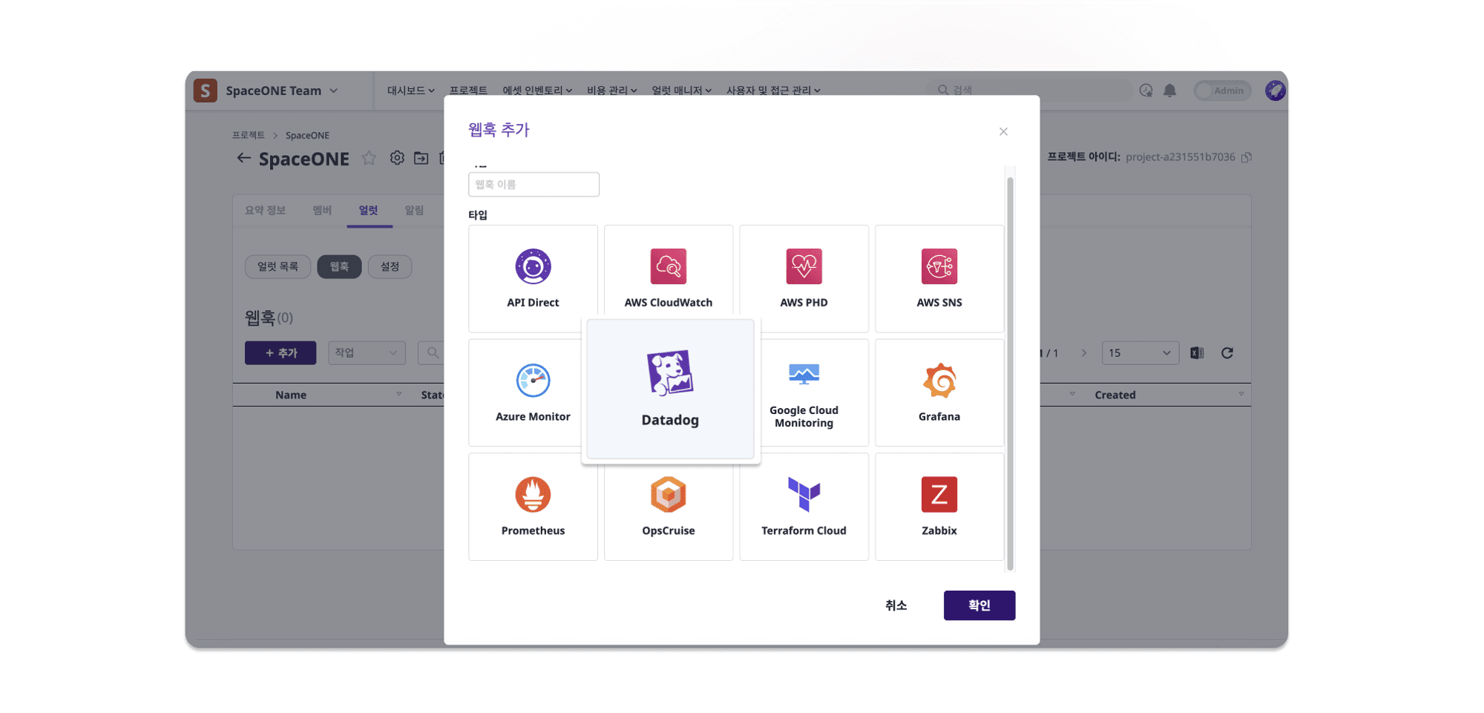Viewport: 1484px width, 713px height.
Task: Click the dialog's vertical scrollbar
Action: 1009,373
